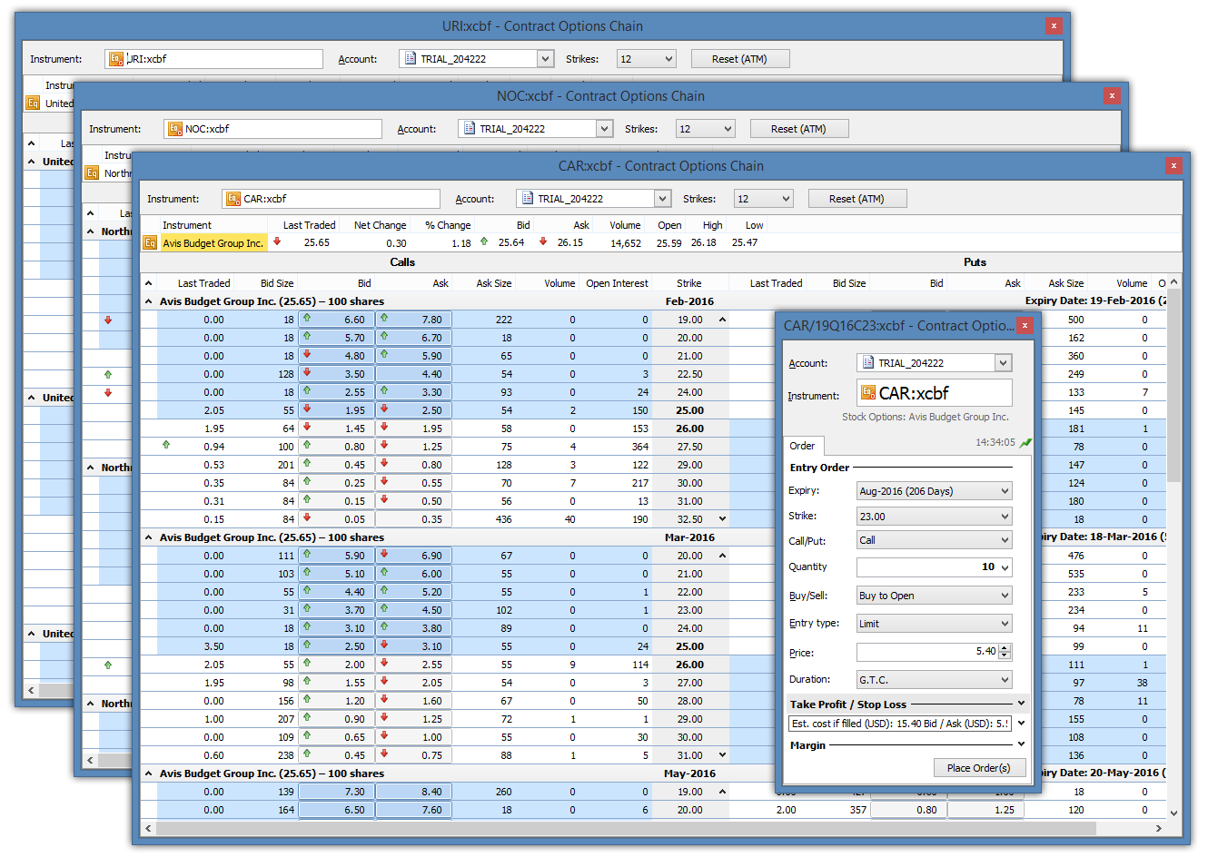Click horizontal scrollbar of CAR options chain
This screenshot has height=867, width=1208.
626,828
